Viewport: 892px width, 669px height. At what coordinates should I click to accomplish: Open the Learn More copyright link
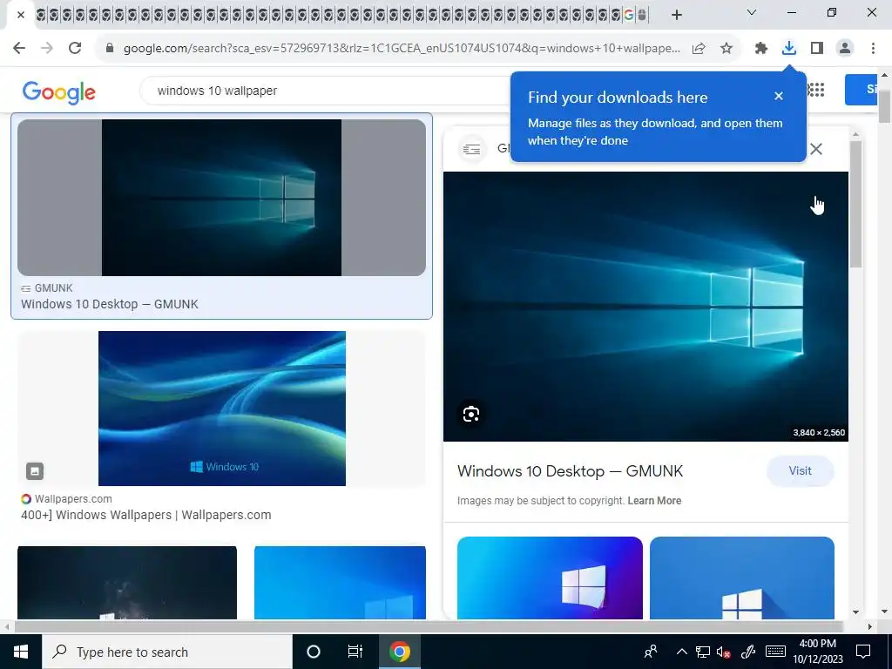654,501
